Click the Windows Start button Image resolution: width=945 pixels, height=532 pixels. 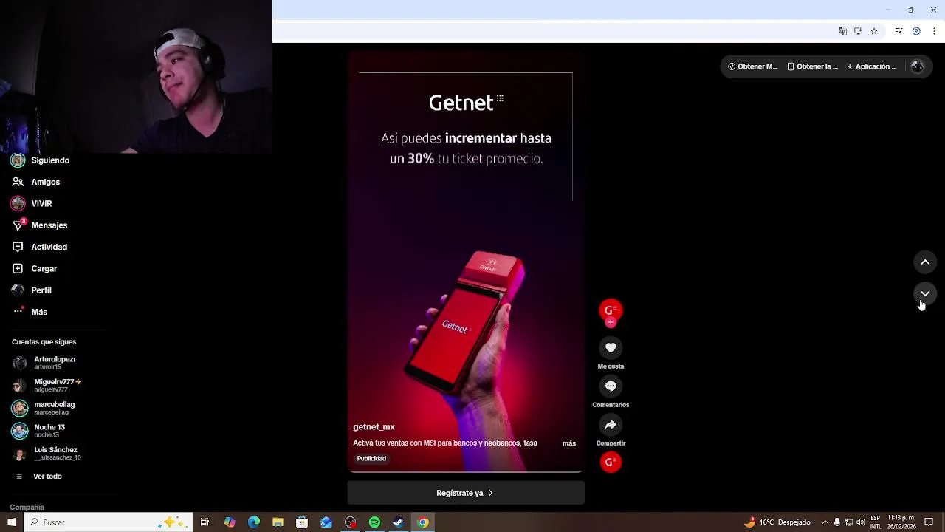coord(11,522)
